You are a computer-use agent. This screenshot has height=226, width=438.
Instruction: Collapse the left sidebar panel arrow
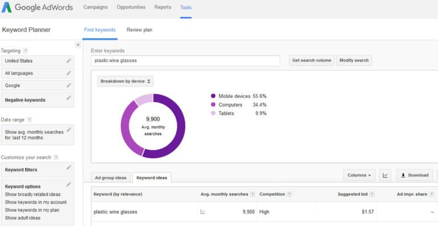point(78,45)
